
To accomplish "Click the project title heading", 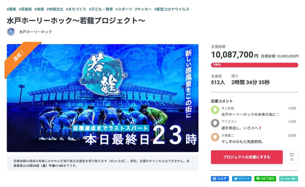I will pos(75,19).
